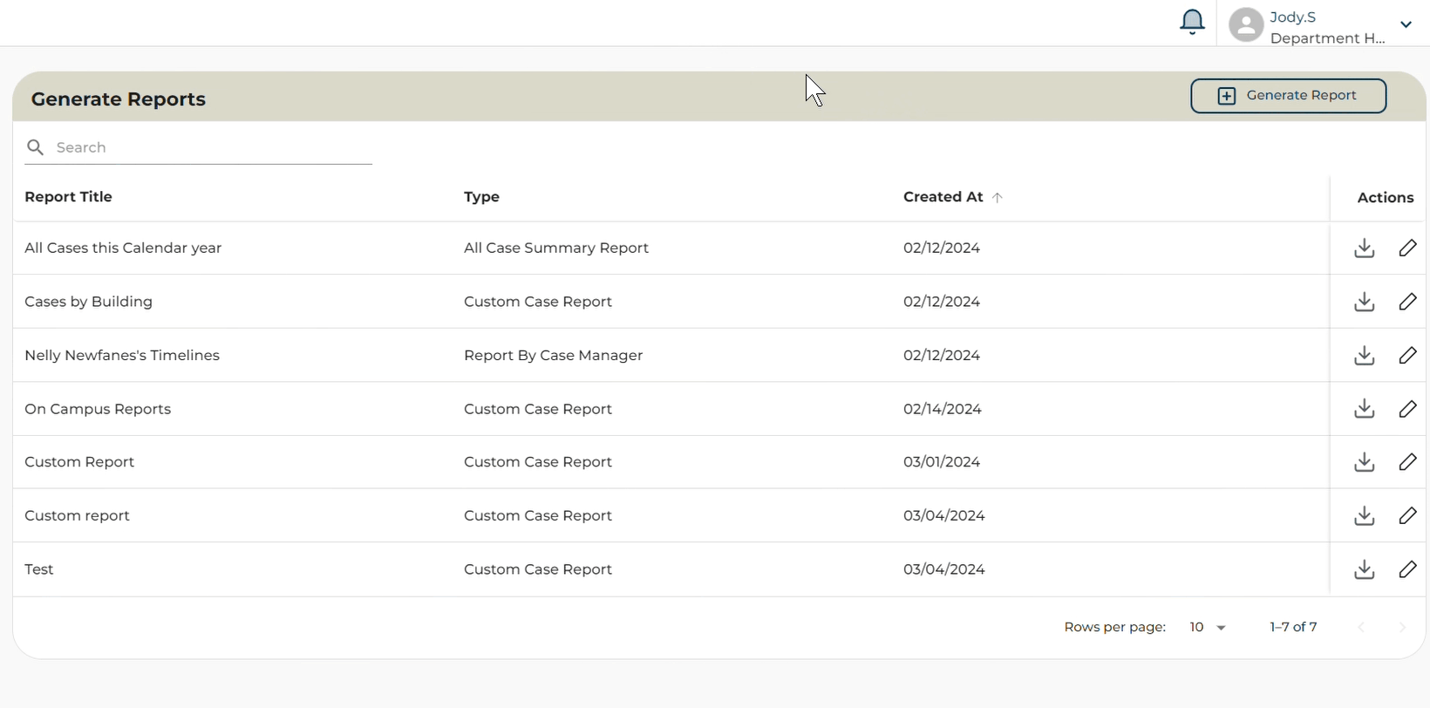Edit the Cases by Building report
Viewport: 1430px width, 708px height.
1407,302
